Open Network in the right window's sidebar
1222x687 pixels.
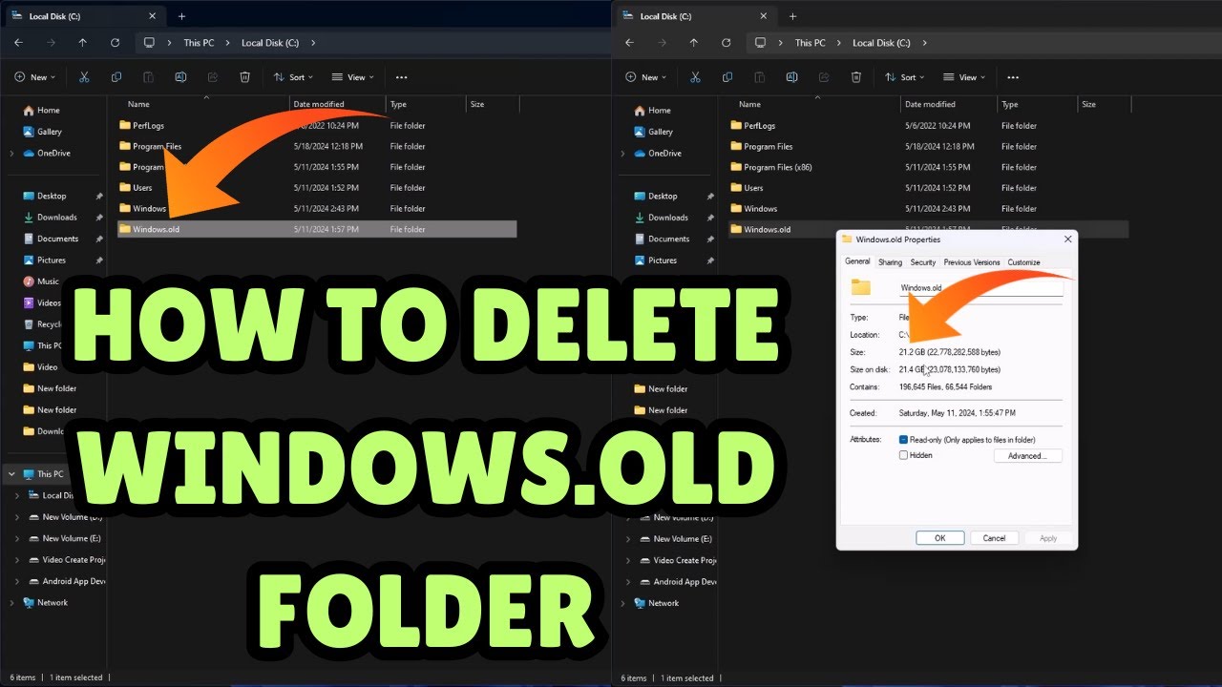click(656, 603)
